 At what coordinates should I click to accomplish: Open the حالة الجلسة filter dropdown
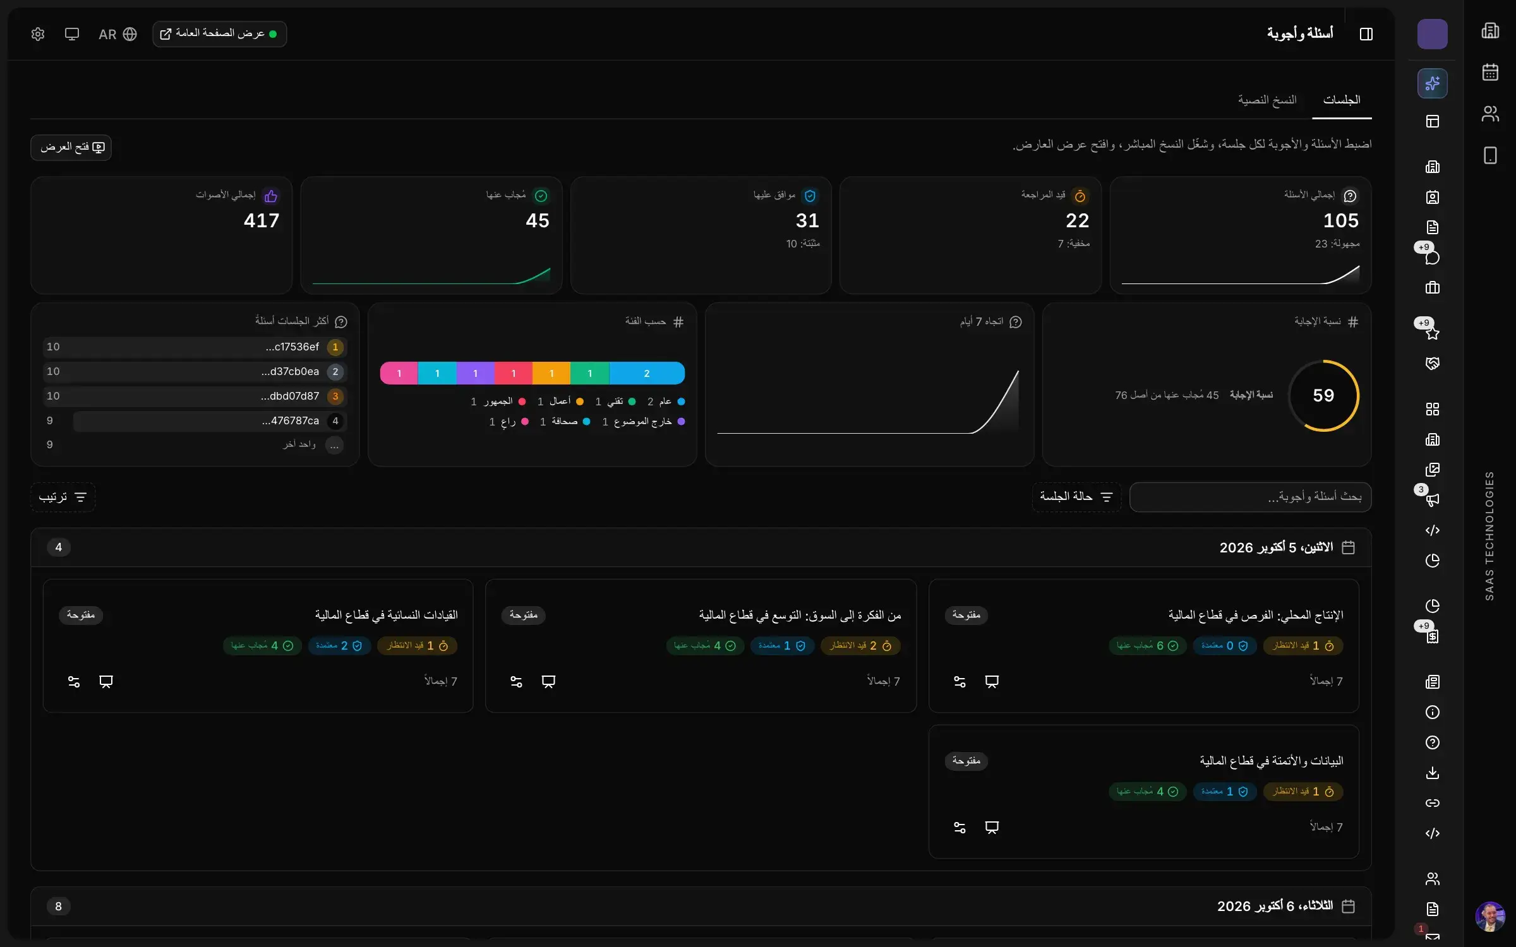point(1076,497)
